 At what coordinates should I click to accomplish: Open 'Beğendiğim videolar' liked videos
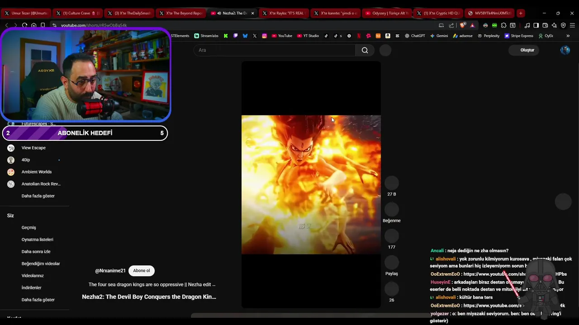click(x=41, y=264)
